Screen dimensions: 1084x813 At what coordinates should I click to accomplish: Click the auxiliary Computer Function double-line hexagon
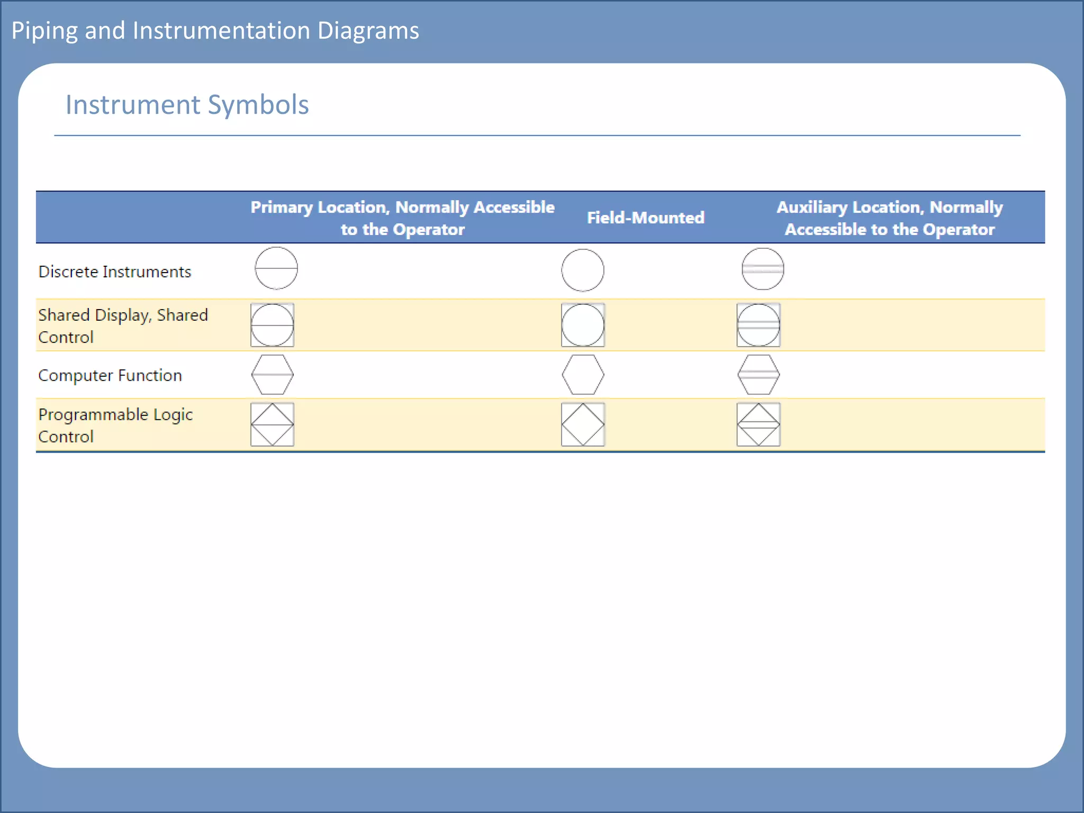pyautogui.click(x=758, y=375)
